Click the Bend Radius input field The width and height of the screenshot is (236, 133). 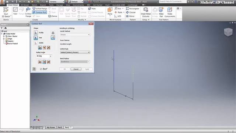[x=74, y=62]
